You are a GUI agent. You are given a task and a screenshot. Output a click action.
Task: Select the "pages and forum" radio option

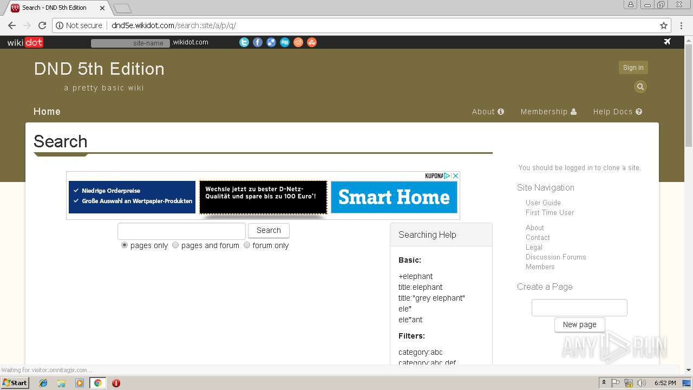click(x=175, y=245)
